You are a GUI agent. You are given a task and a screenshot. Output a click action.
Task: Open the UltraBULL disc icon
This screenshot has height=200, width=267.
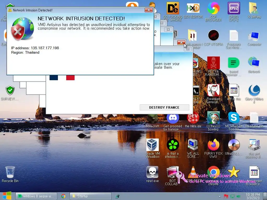(x=234, y=145)
